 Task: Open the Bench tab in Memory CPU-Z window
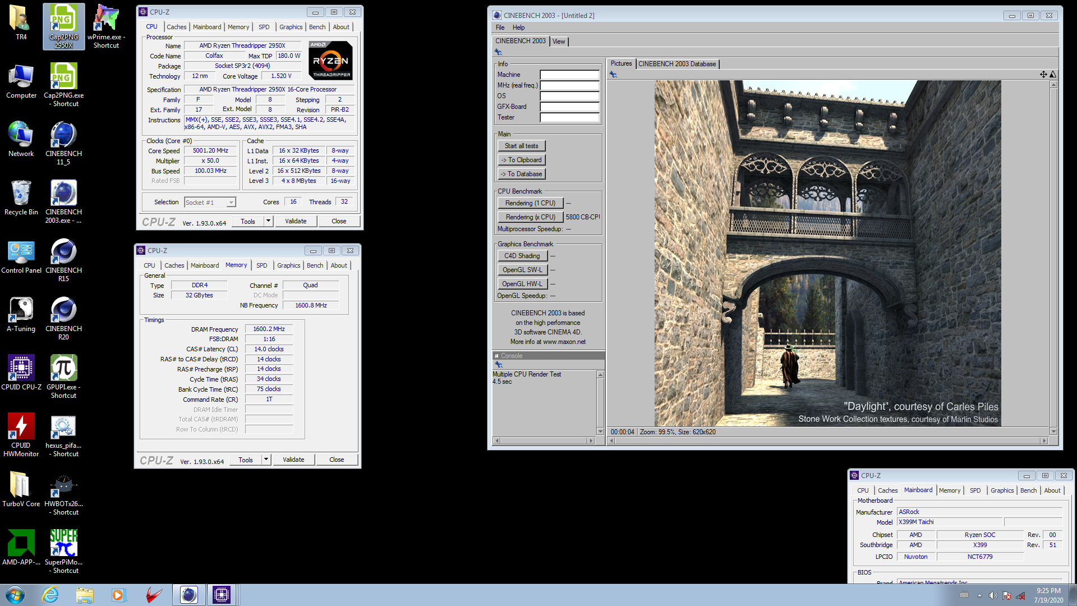[315, 265]
